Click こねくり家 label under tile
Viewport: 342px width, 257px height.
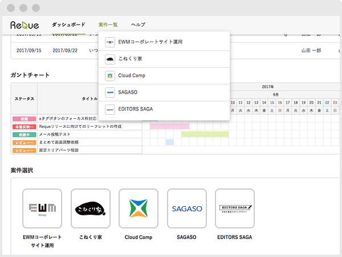91,237
